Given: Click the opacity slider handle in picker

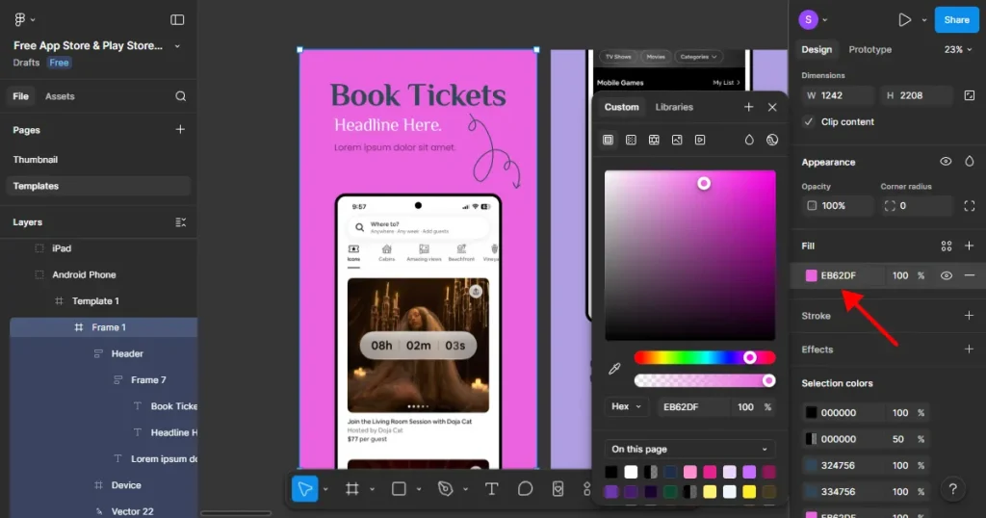Looking at the screenshot, I should tap(768, 381).
